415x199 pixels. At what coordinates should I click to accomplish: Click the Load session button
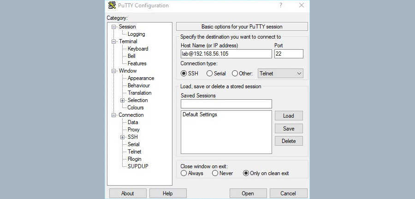(289, 116)
